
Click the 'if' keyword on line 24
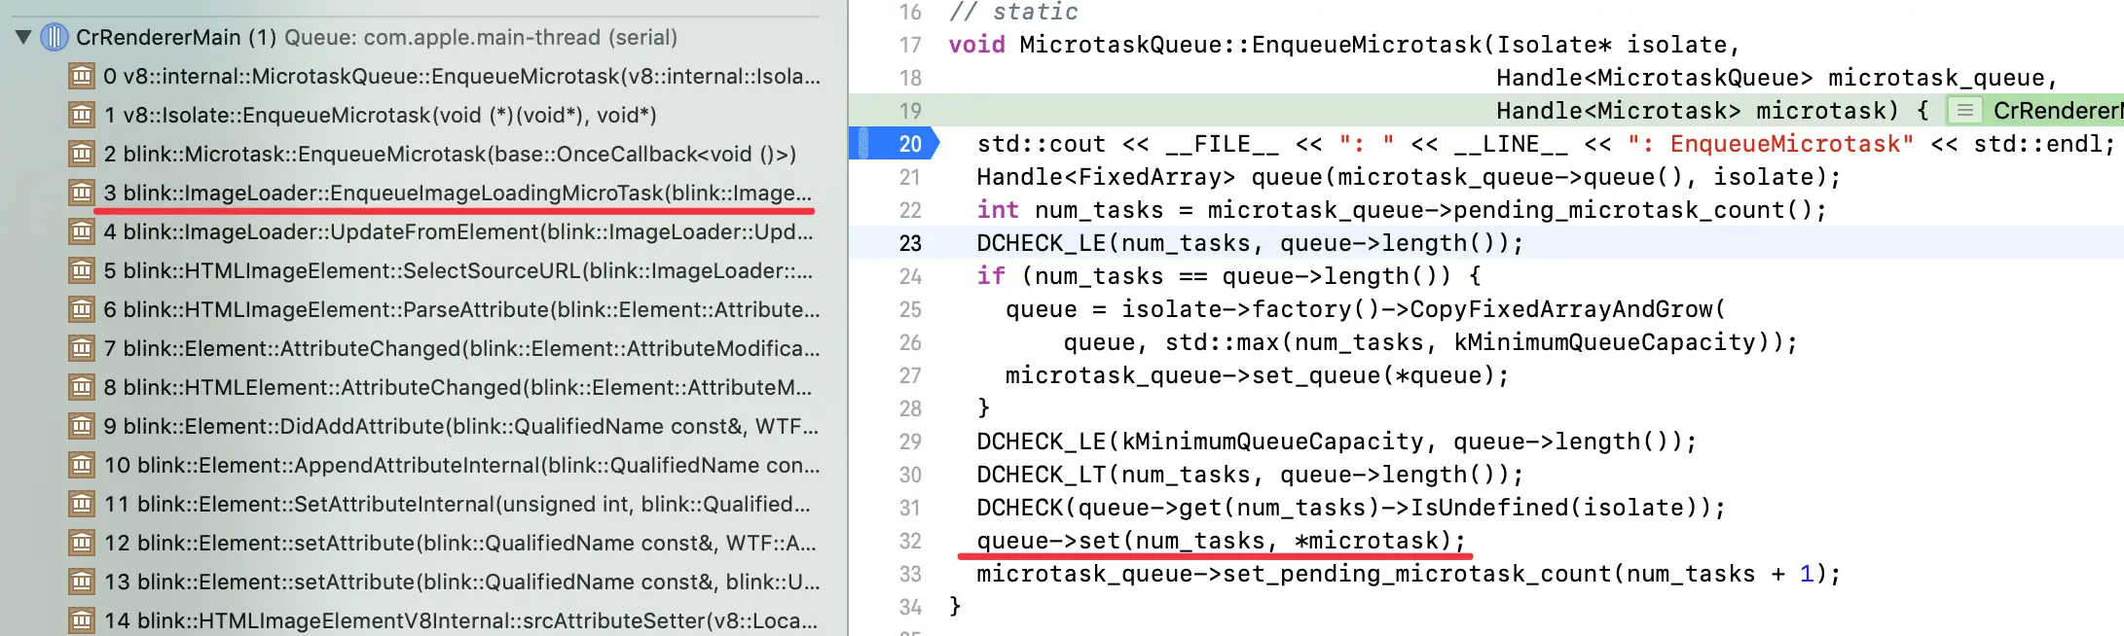(991, 276)
